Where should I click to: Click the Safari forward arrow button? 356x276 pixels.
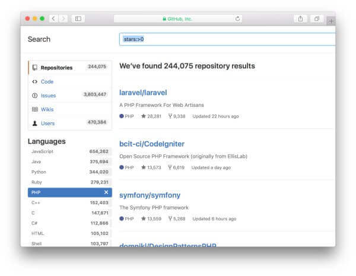[x=63, y=19]
